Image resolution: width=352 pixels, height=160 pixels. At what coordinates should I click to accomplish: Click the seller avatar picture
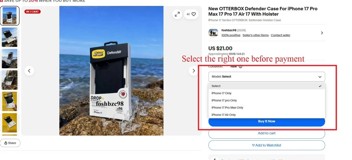click(x=213, y=33)
